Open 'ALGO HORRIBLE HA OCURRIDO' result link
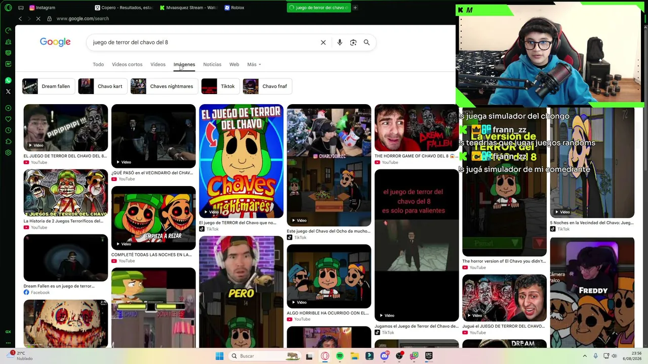The height and width of the screenshot is (364, 648). click(328, 313)
